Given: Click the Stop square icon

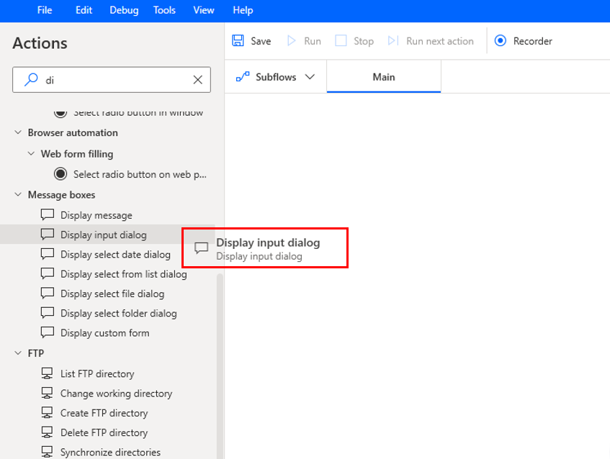Looking at the screenshot, I should tap(341, 40).
